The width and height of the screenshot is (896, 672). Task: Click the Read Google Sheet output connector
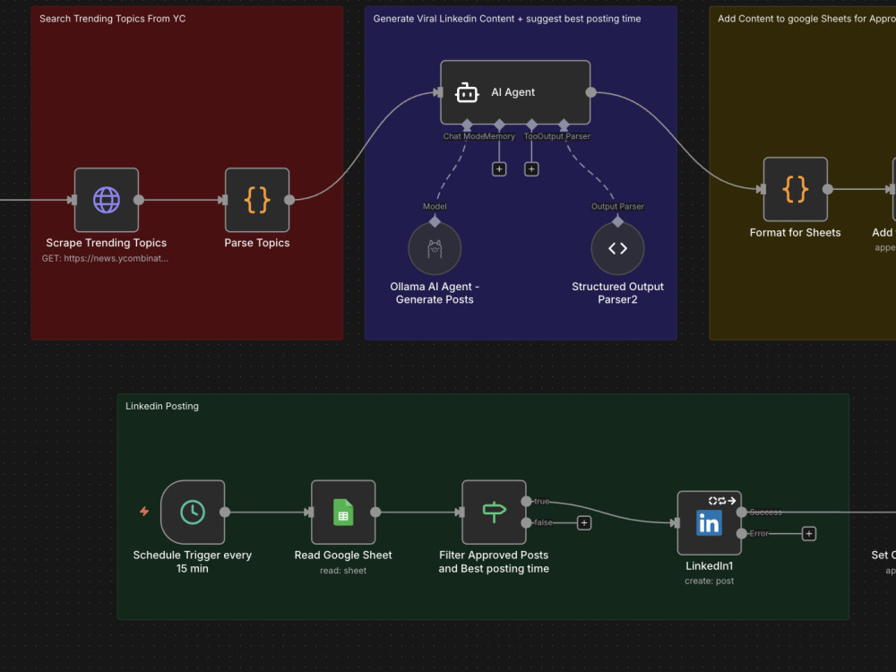[375, 512]
